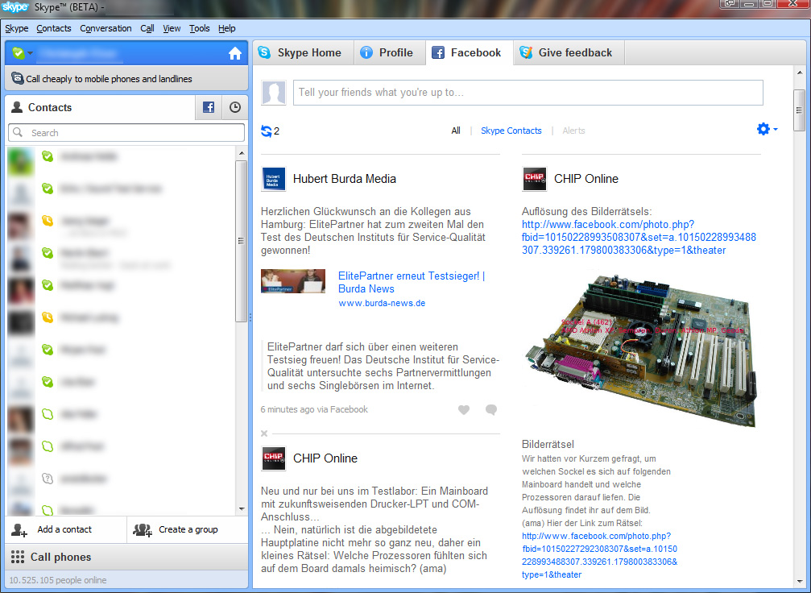This screenshot has height=593, width=811.
Task: Filter feed to Skype Contacts
Action: coord(511,131)
